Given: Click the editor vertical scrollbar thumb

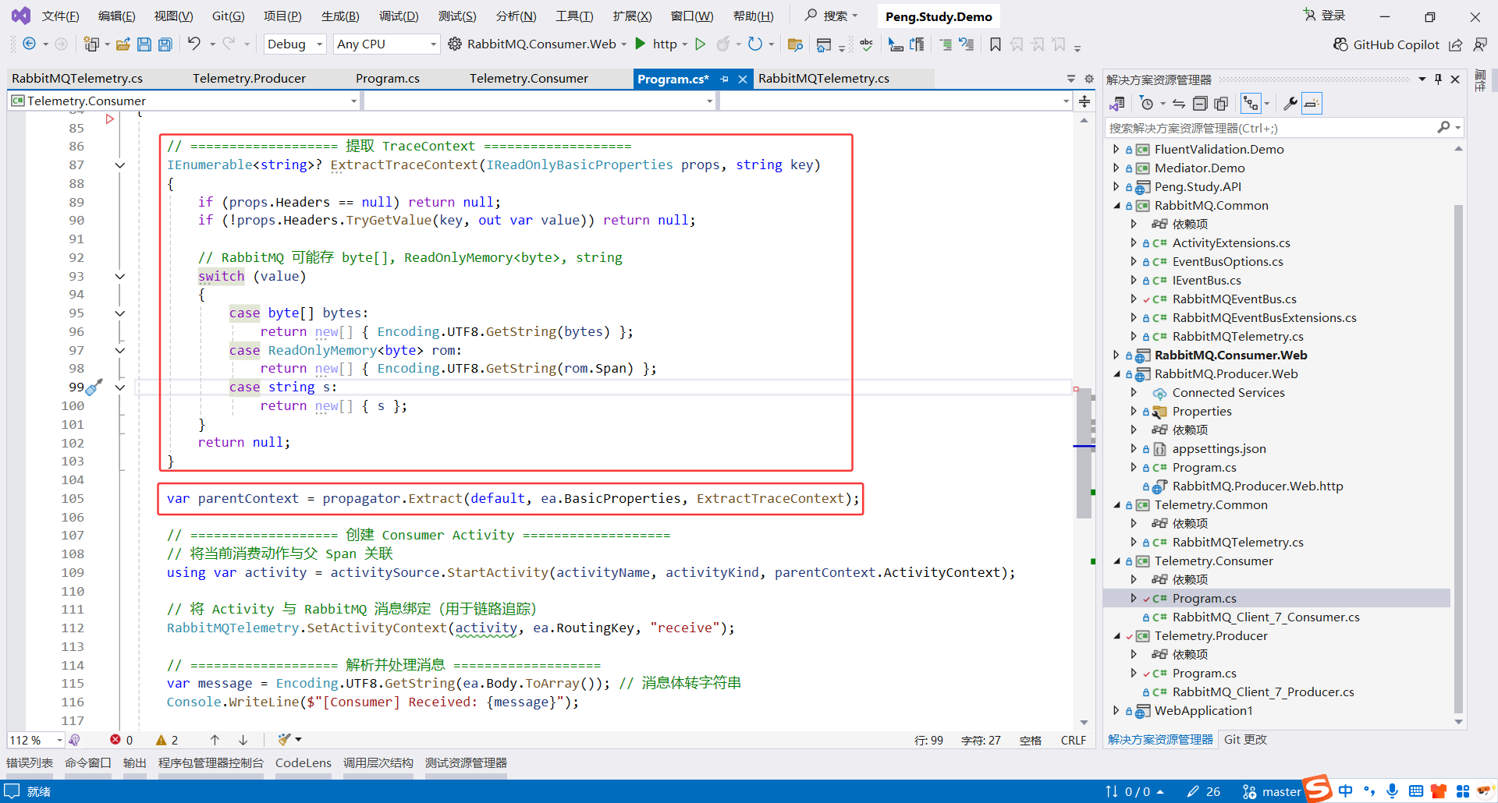Looking at the screenshot, I should (1084, 453).
